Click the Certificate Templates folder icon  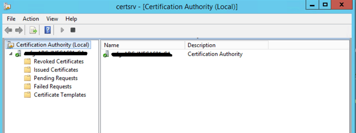click(x=27, y=95)
